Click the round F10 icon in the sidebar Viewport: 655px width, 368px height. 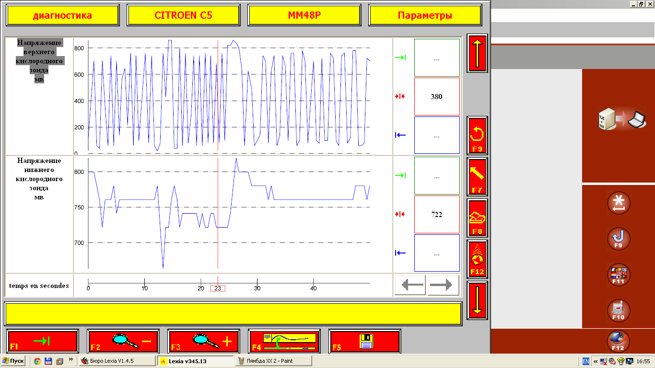(x=619, y=310)
